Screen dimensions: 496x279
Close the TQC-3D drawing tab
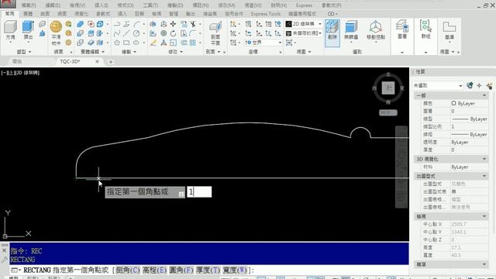pyautogui.click(x=97, y=61)
